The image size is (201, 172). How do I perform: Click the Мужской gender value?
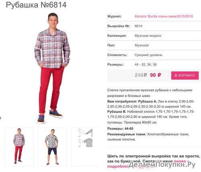click(142, 45)
